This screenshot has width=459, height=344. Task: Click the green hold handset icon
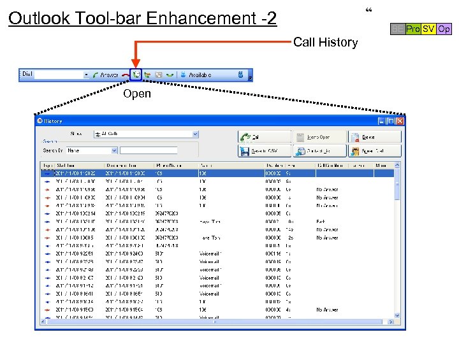coord(170,75)
